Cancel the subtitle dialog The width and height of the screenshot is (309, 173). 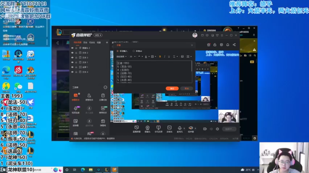tap(187, 88)
